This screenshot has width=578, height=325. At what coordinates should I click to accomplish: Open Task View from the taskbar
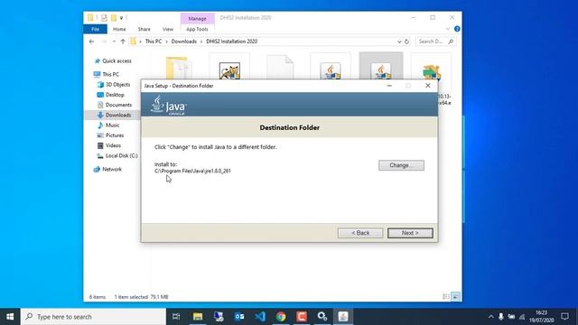(176, 317)
